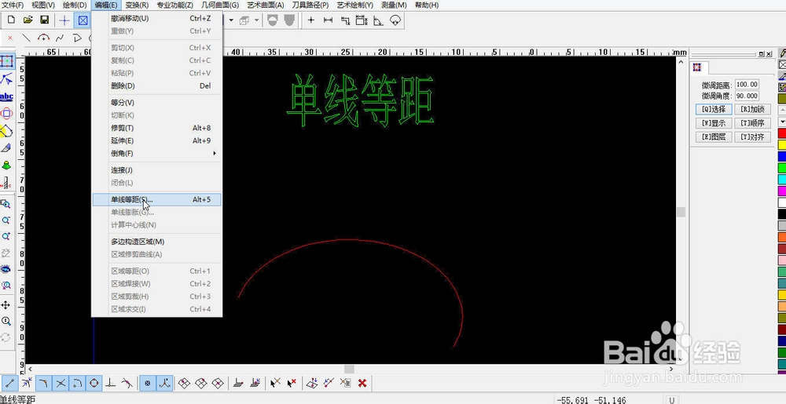This screenshot has width=786, height=404.
Task: Open the 刀具路径(P) menu
Action: 310,5
